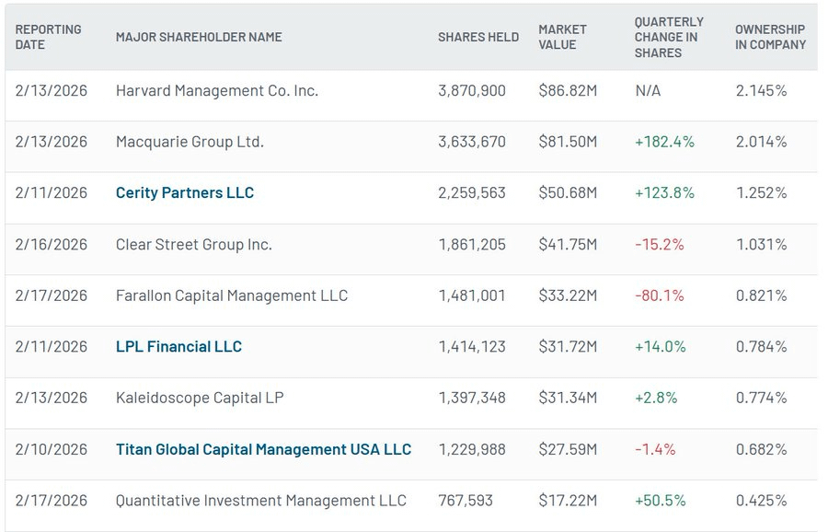828x532 pixels.
Task: Open the Cerity Partners LLC link
Action: tap(184, 193)
